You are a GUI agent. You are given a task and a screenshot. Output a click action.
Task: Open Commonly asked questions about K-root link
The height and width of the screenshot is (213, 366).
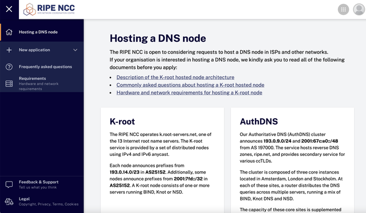tap(190, 85)
